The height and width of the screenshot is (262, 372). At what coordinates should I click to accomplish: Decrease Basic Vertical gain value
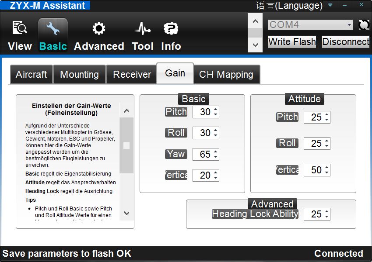tap(215, 178)
